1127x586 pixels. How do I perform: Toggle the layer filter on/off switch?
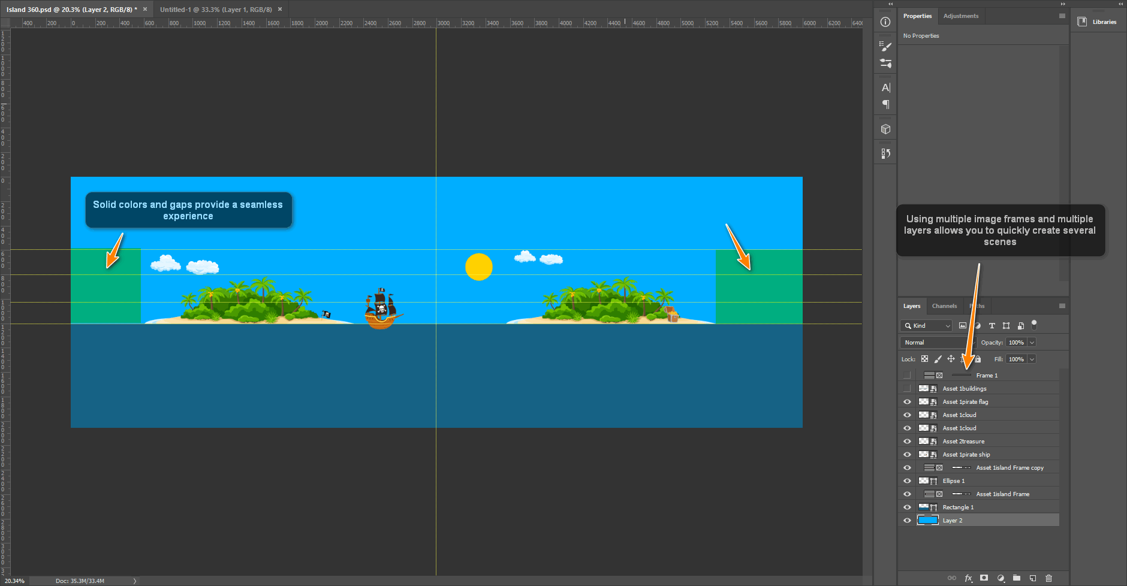1034,325
